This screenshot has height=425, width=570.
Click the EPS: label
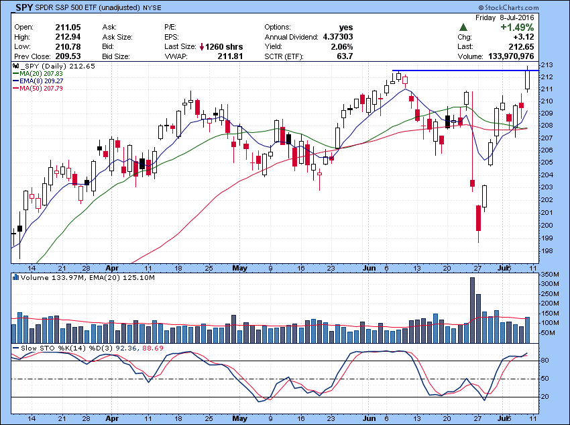click(171, 37)
